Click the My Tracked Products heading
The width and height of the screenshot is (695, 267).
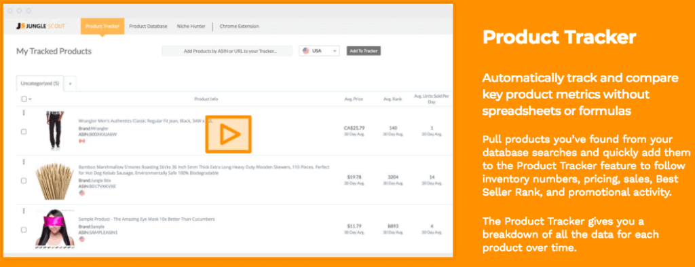[54, 51]
